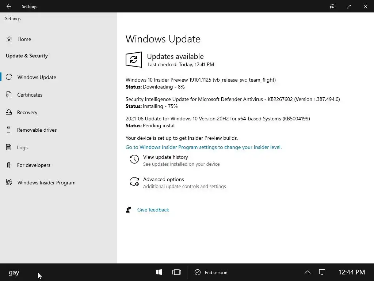Click the Home house icon
Image resolution: width=374 pixels, height=281 pixels.
pos(9,39)
